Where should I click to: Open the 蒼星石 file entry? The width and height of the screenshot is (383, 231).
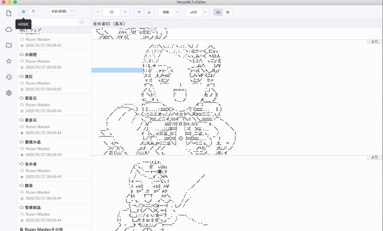(x=55, y=126)
